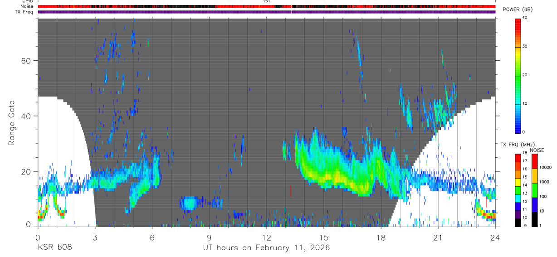Click the 'POWER (dB)' legend title
This screenshot has width=557, height=257.
(518, 10)
